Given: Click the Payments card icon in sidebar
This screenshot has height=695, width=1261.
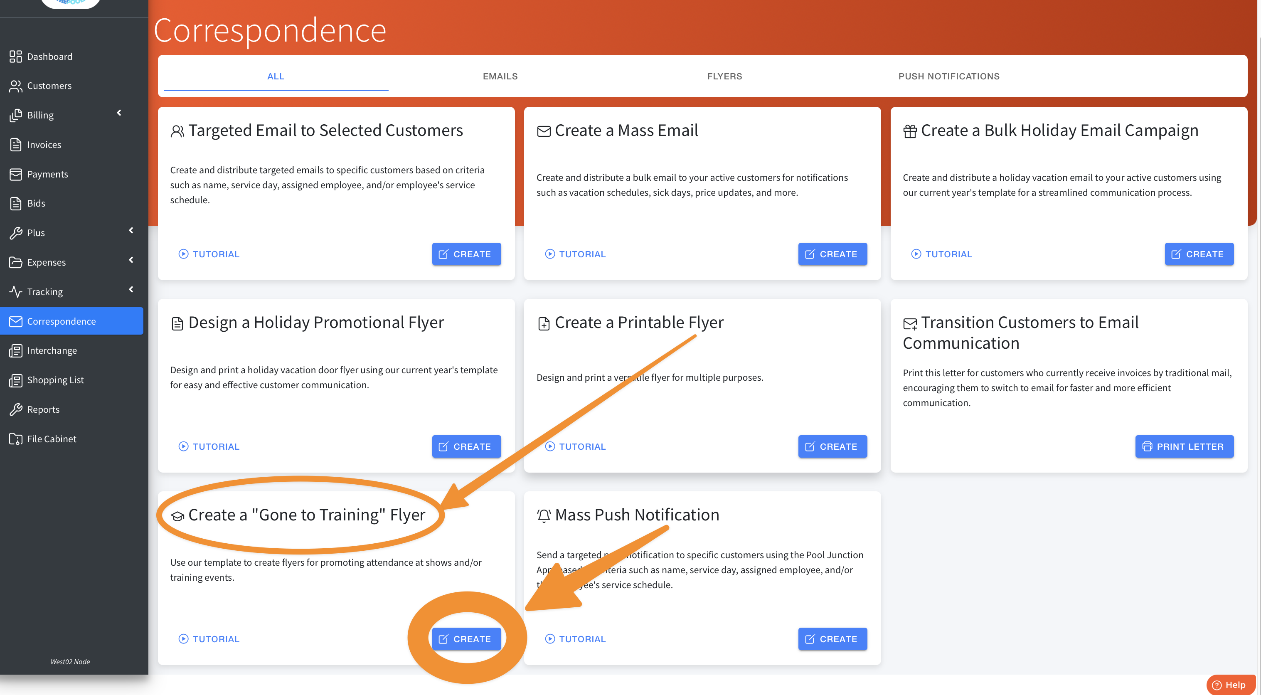Looking at the screenshot, I should [16, 174].
